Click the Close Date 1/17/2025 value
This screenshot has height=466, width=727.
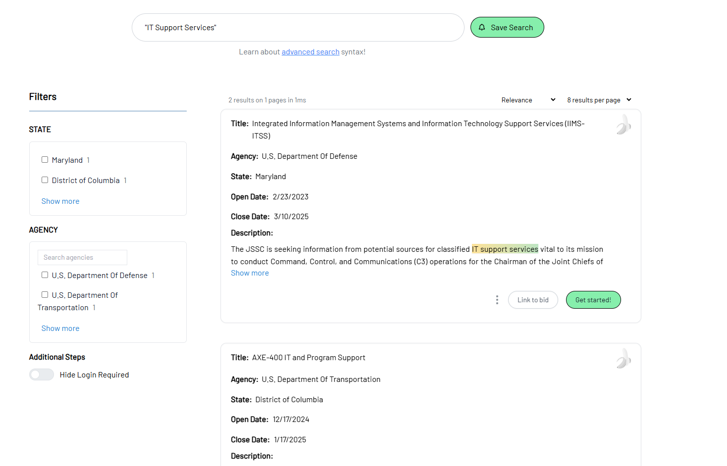pyautogui.click(x=290, y=440)
